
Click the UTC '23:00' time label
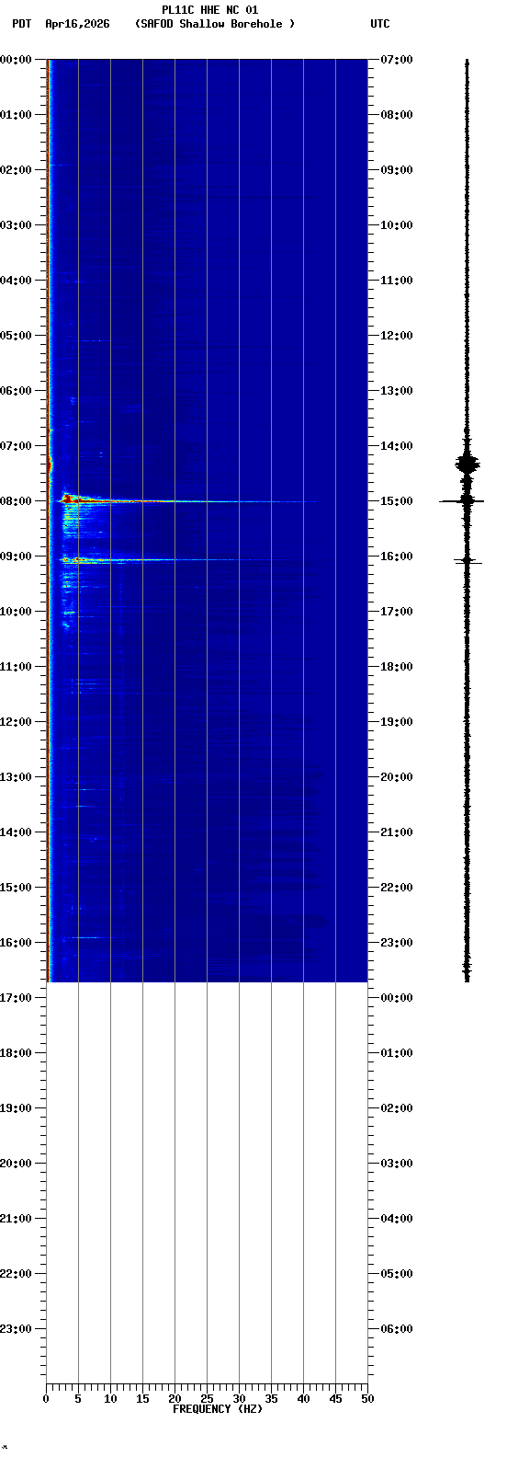click(x=397, y=943)
